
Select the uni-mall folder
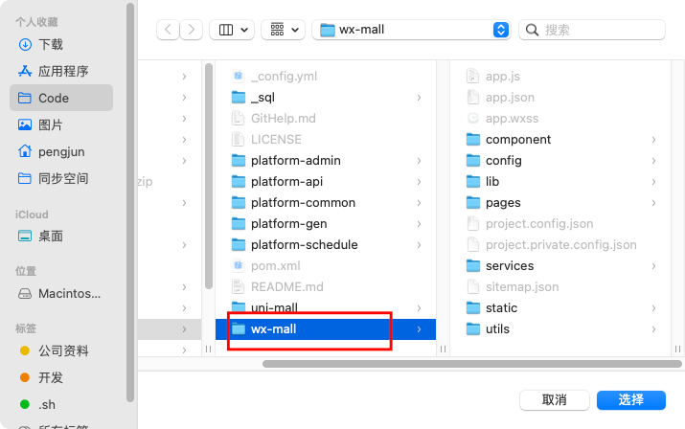pyautogui.click(x=326, y=308)
